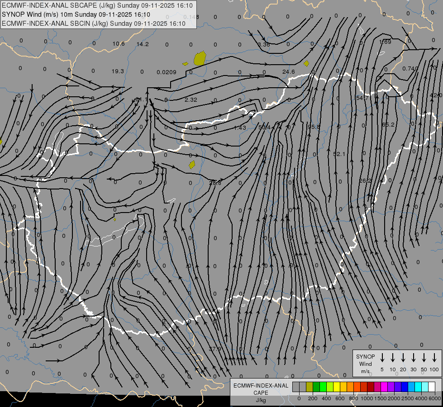
Task: Click the SYNOP Wind m/s legend label
Action: pyautogui.click(x=365, y=364)
